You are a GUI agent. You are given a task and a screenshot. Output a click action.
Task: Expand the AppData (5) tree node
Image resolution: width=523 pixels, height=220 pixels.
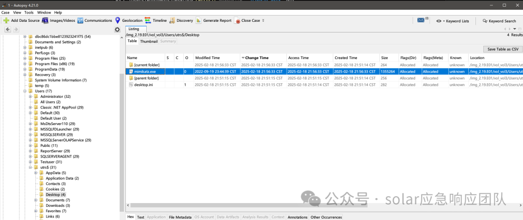pyautogui.click(x=36, y=173)
